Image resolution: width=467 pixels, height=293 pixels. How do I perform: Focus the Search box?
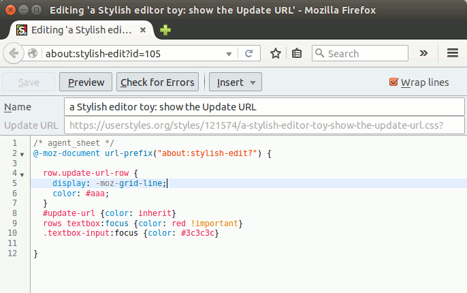click(x=359, y=53)
